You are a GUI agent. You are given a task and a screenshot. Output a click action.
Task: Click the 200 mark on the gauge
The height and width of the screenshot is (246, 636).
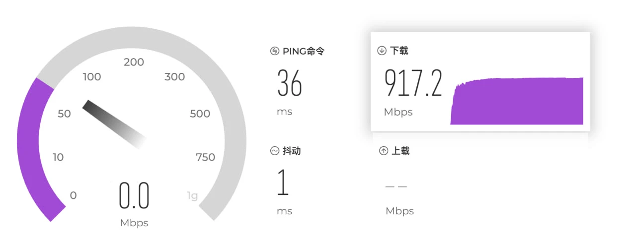click(x=134, y=62)
